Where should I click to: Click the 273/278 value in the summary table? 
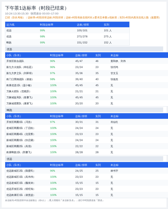[x=82, y=36]
